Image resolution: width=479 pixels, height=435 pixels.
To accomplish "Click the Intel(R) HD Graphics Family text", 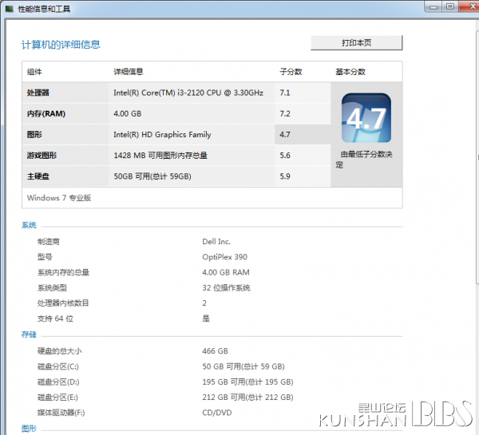I will (x=162, y=134).
